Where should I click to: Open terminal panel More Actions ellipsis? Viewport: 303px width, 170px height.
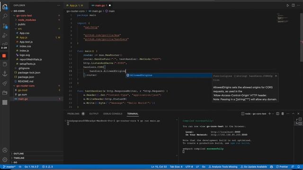click(x=288, y=114)
